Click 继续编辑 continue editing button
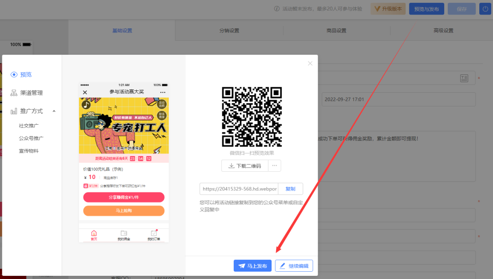 click(x=294, y=266)
